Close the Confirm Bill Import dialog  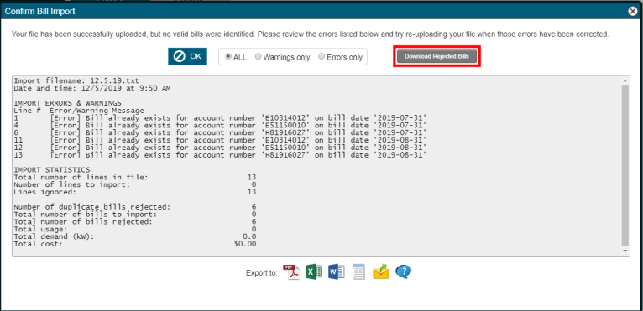click(633, 12)
